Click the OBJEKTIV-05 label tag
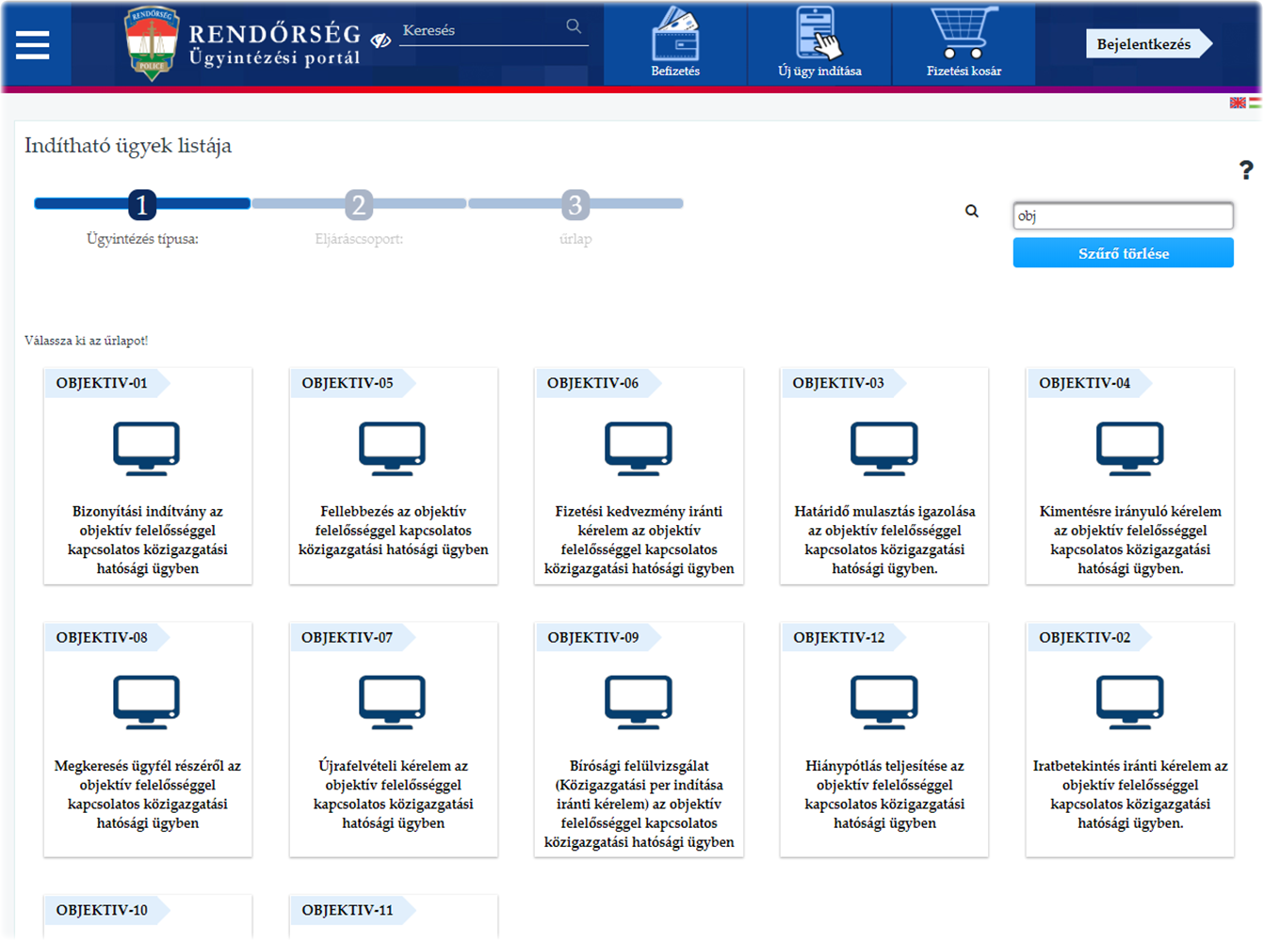The height and width of the screenshot is (940, 1263). 351,383
